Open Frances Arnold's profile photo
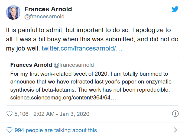Viewport: 185px width, 137px height. coord(13,12)
